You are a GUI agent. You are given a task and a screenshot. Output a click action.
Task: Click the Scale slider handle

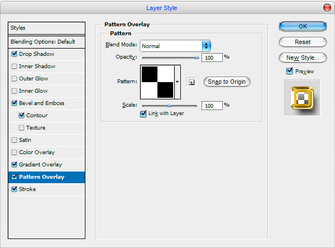(x=169, y=106)
